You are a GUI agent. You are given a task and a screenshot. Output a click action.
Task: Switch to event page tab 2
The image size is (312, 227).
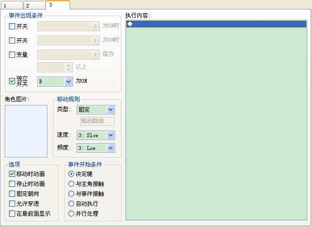(35, 5)
